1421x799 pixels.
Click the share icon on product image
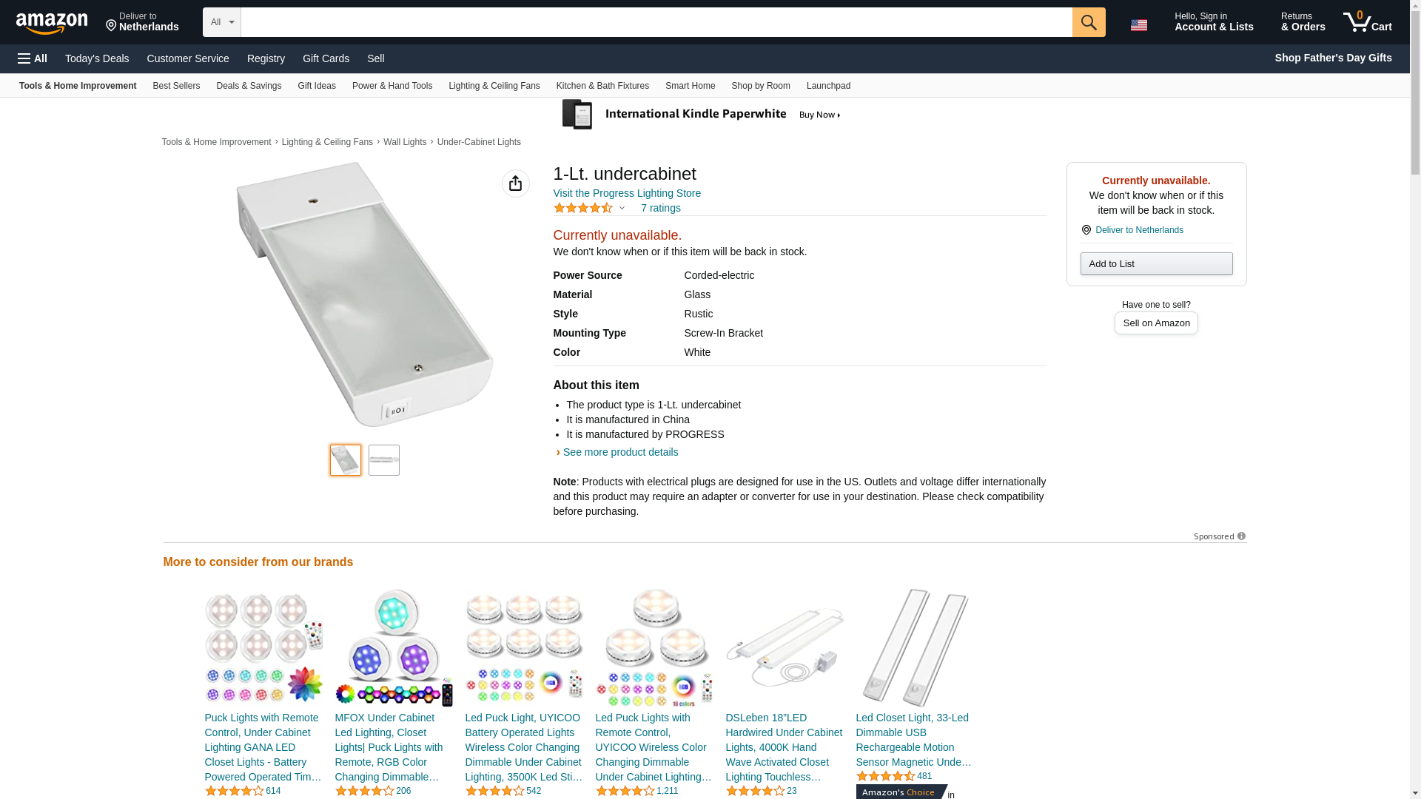[x=515, y=183]
